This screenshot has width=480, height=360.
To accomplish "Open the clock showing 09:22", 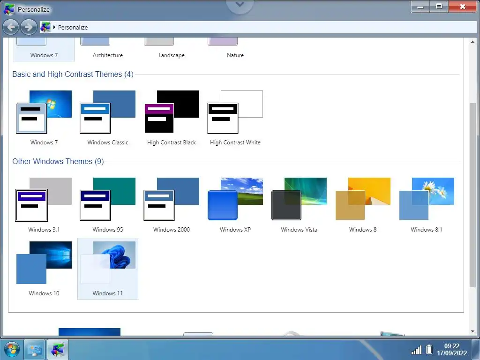I will coord(452,349).
